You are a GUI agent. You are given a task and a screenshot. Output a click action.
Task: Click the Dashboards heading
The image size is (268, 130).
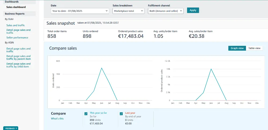point(12,2)
